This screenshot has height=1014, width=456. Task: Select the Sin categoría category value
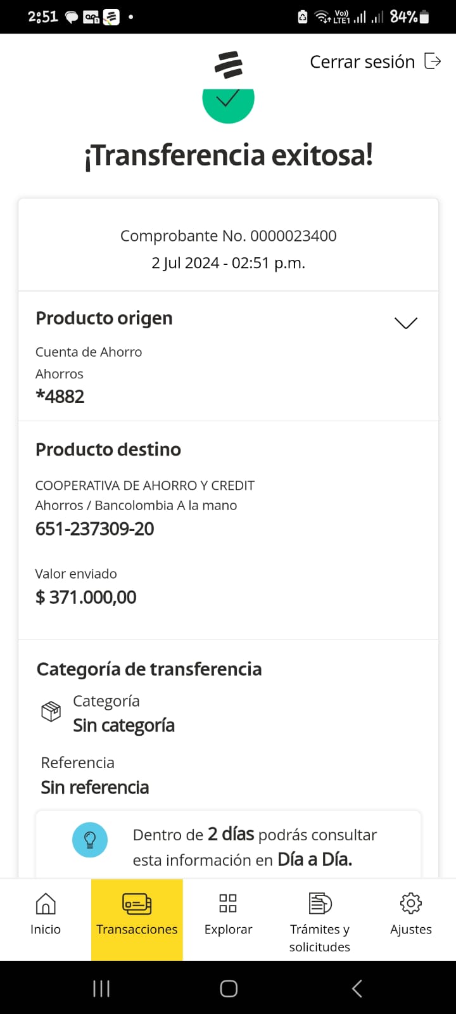coord(124,725)
